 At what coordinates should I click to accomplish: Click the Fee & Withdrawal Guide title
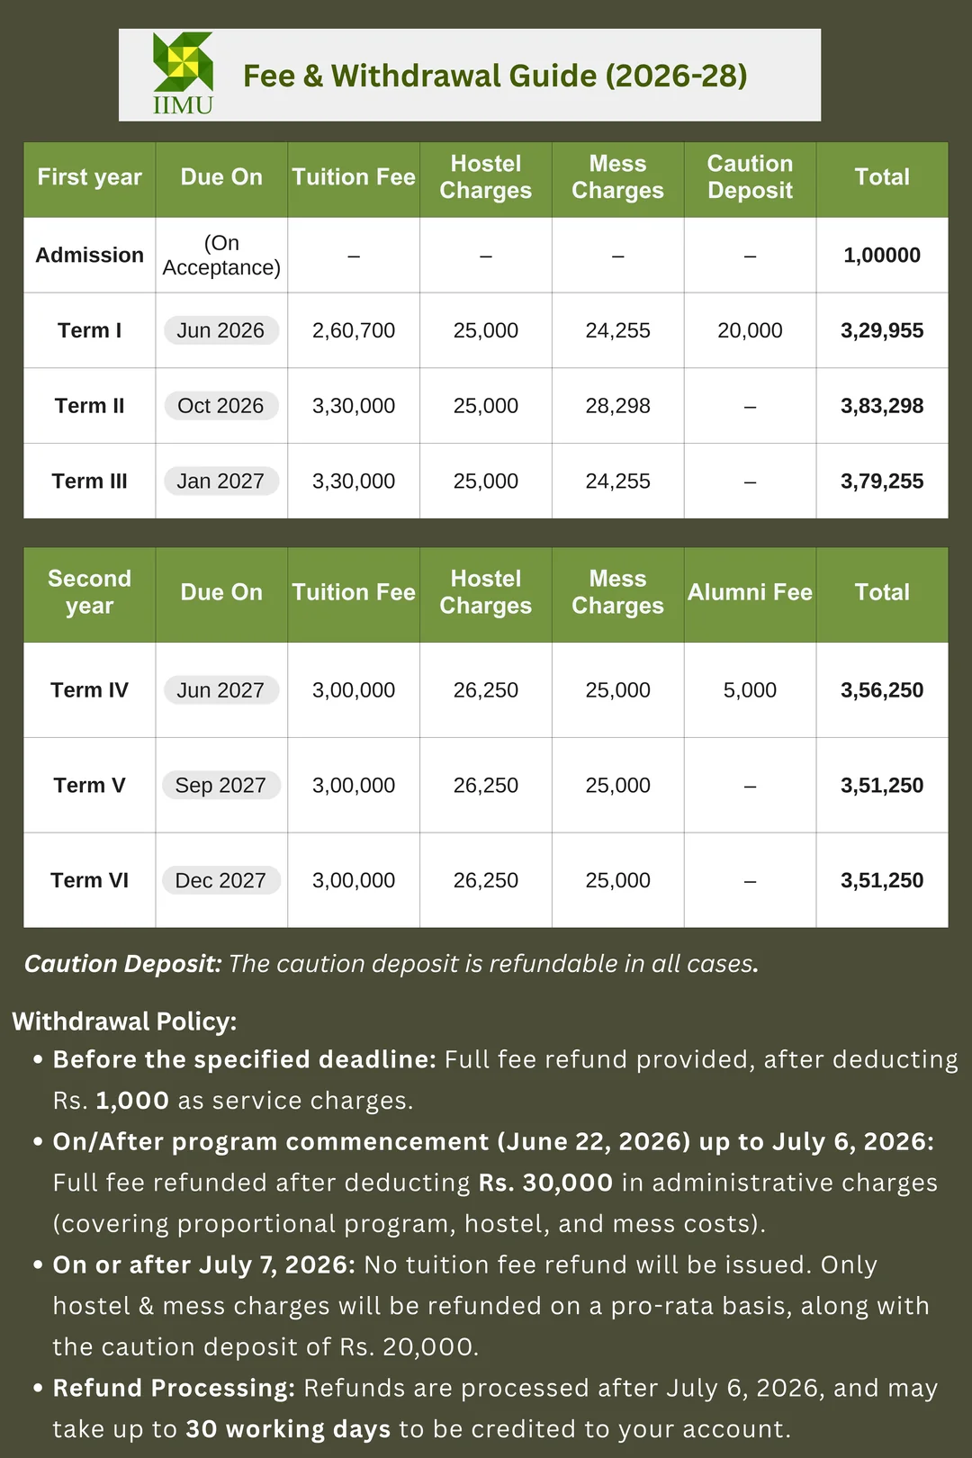[x=495, y=76]
